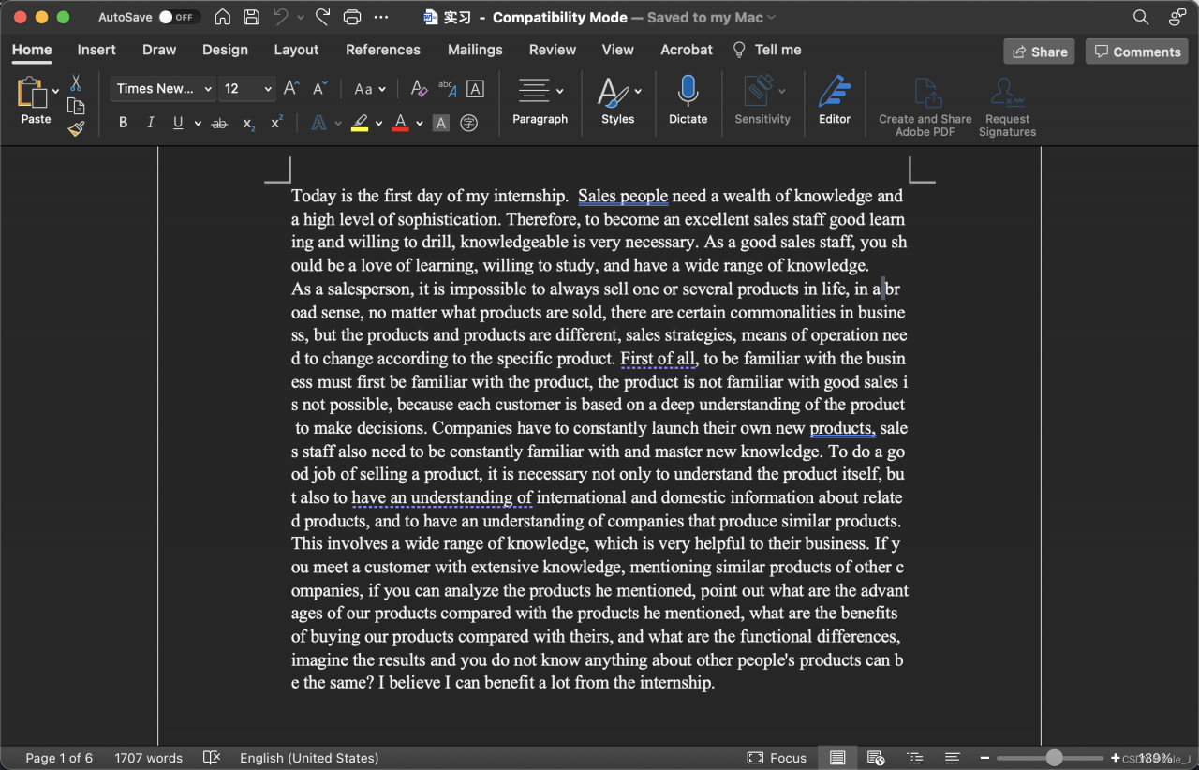The width and height of the screenshot is (1199, 770).
Task: Open the Layout tab
Action: click(x=296, y=50)
